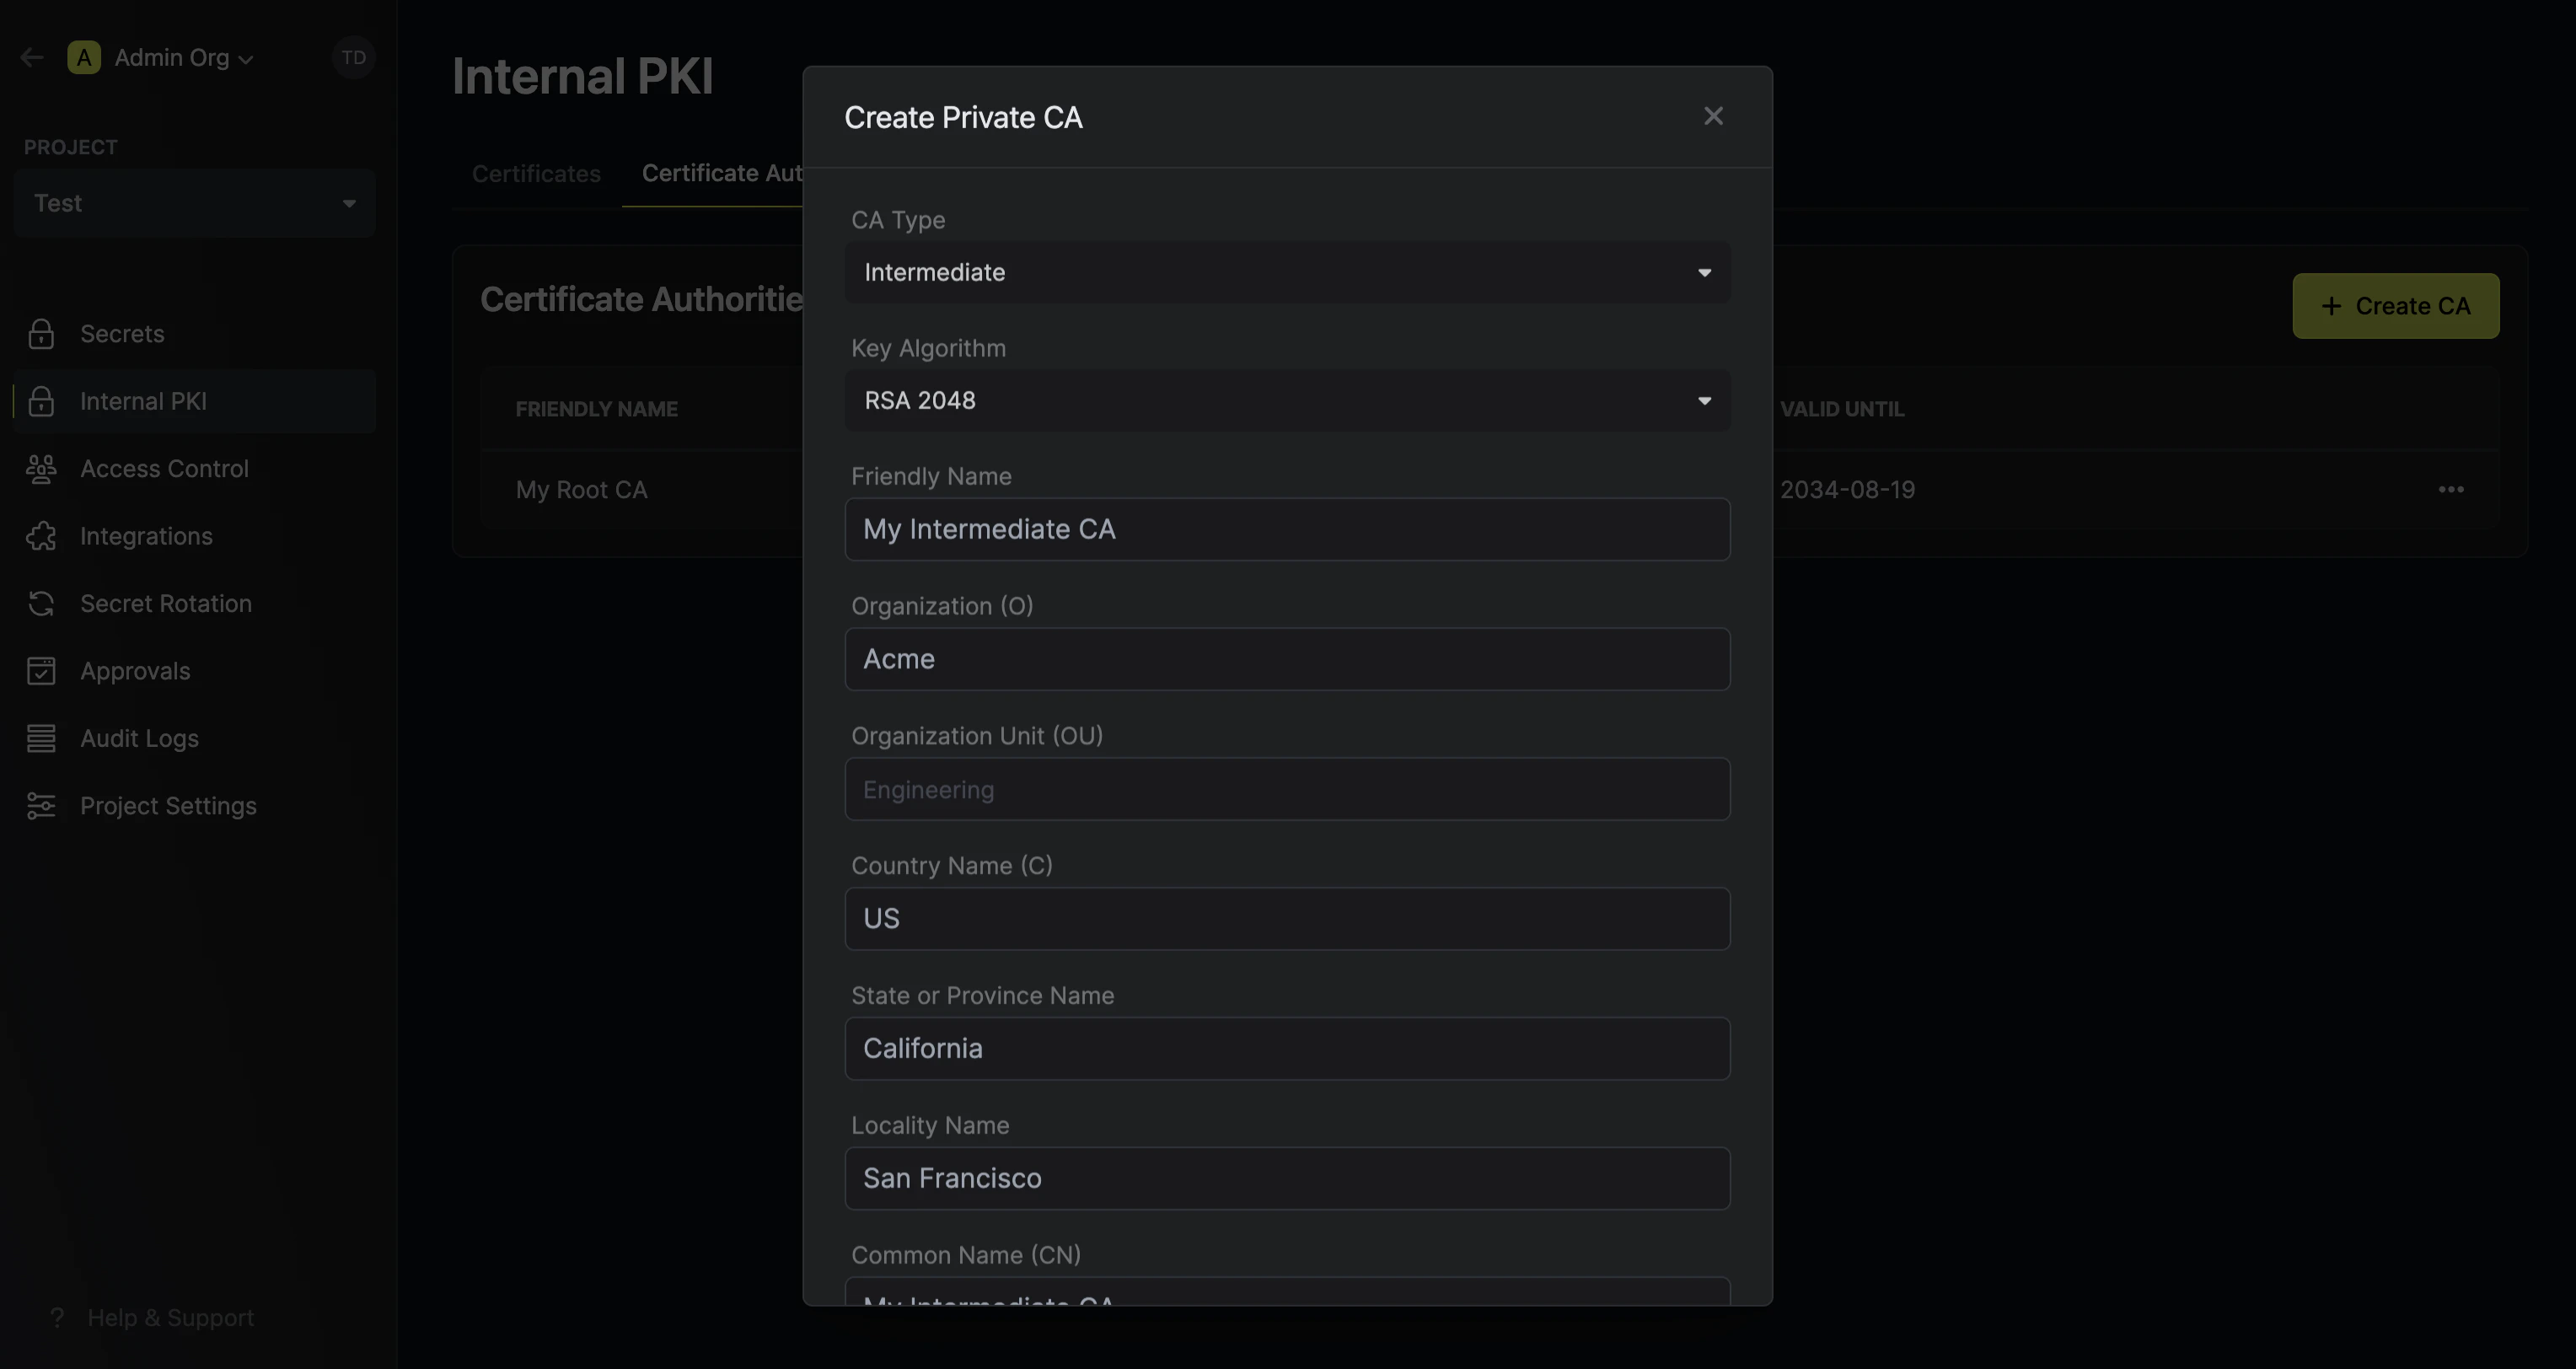This screenshot has width=2576, height=1369.
Task: Open Internal PKI in the sidebar
Action: [x=195, y=401]
